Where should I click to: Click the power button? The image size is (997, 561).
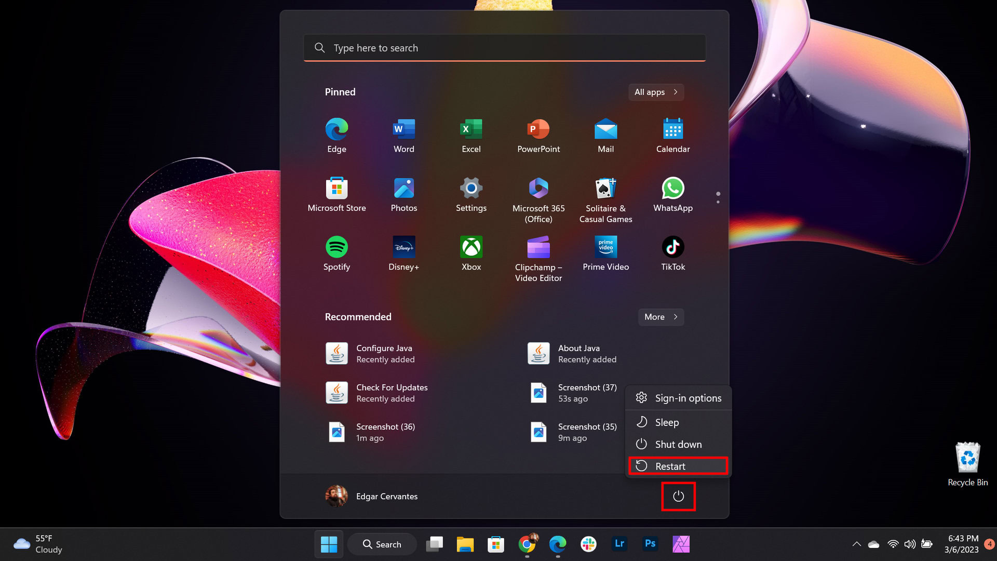pyautogui.click(x=678, y=496)
